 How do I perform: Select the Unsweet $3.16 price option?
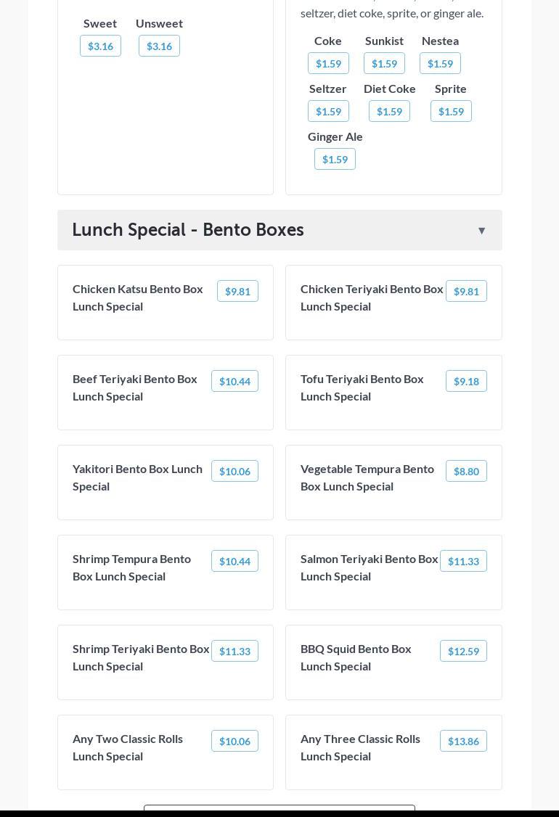click(159, 46)
